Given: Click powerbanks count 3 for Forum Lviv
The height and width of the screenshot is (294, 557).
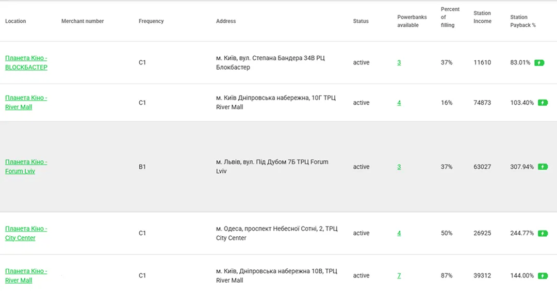Looking at the screenshot, I should click(x=399, y=167).
